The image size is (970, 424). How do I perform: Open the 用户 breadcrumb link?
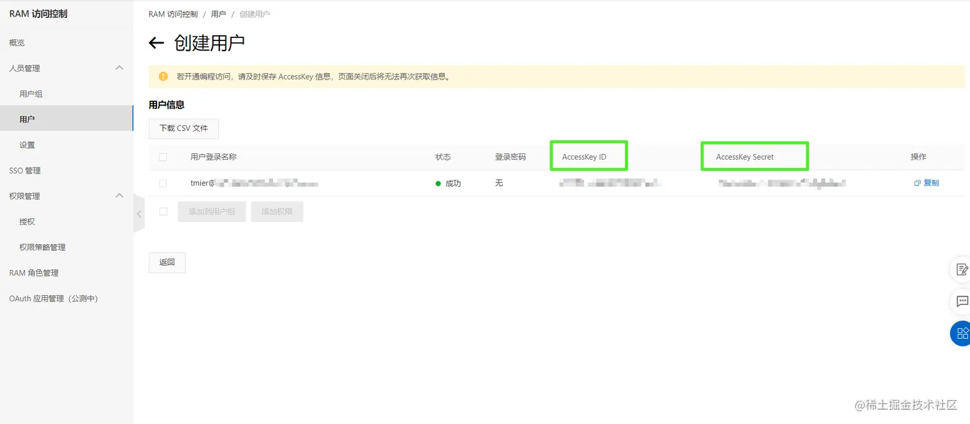tap(218, 14)
